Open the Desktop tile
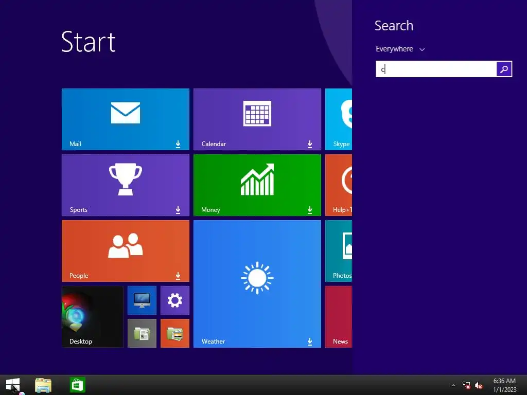527x395 pixels. tap(93, 317)
